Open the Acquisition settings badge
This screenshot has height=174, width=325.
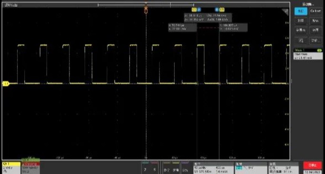284,168
